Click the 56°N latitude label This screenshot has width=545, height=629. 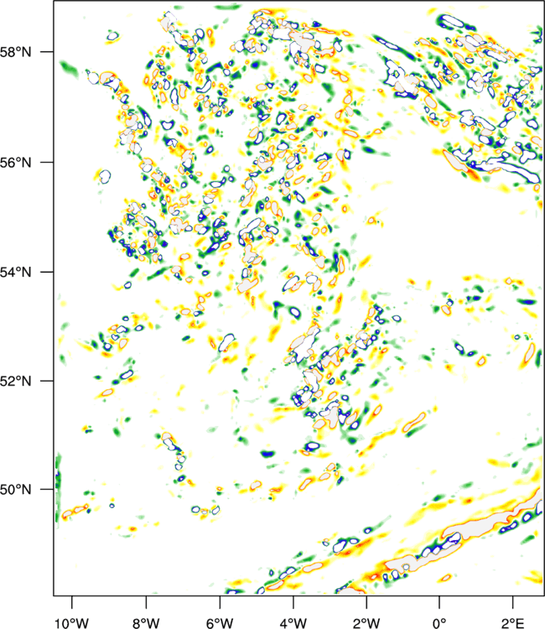pyautogui.click(x=15, y=163)
